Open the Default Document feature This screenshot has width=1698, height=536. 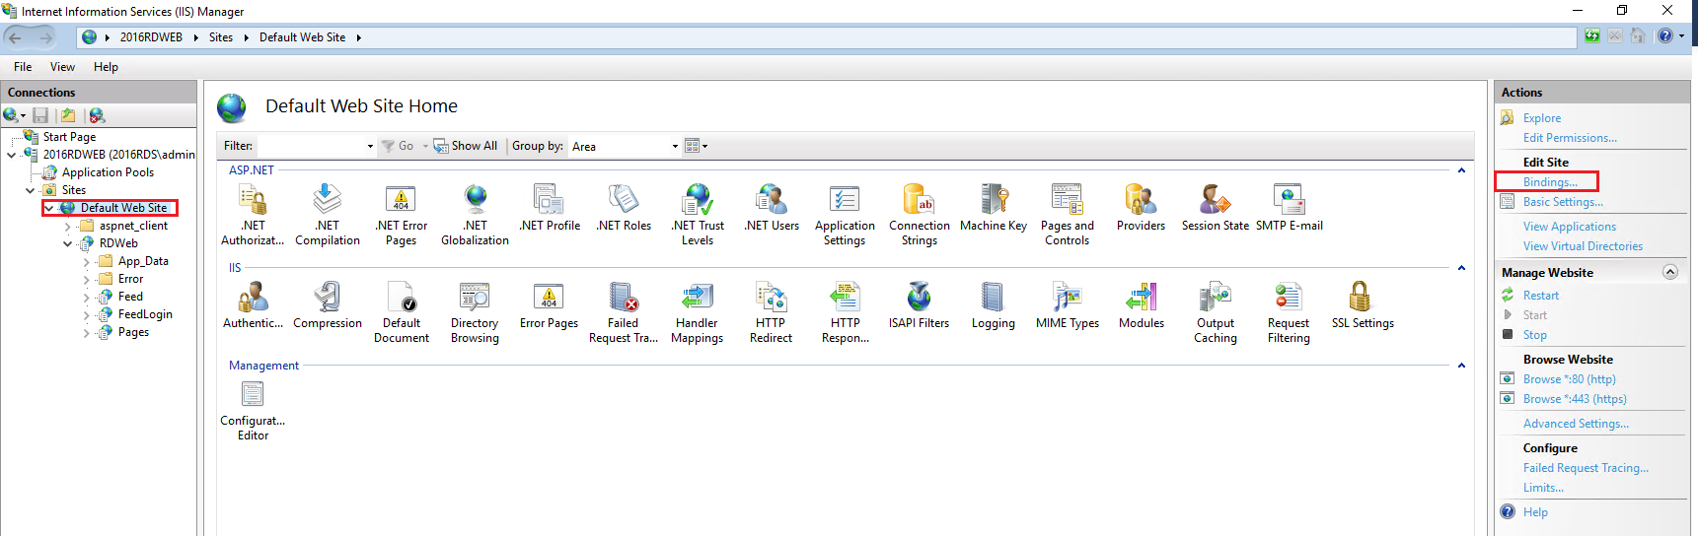[402, 312]
